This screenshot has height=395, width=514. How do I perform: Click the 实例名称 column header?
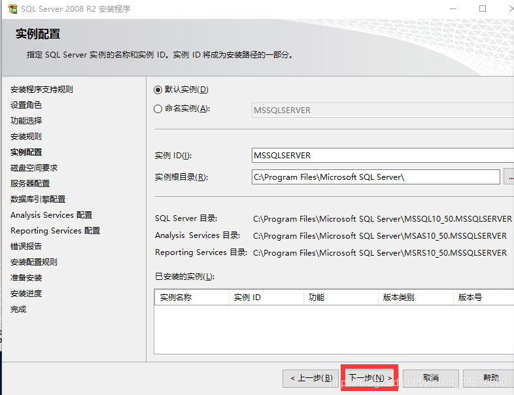pos(192,298)
